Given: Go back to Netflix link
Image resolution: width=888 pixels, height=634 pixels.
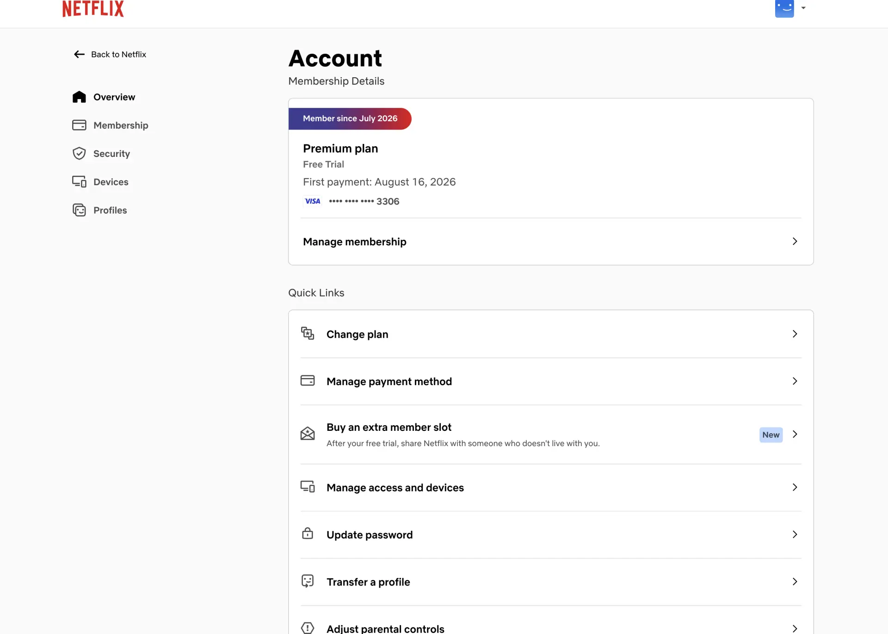Looking at the screenshot, I should point(118,54).
